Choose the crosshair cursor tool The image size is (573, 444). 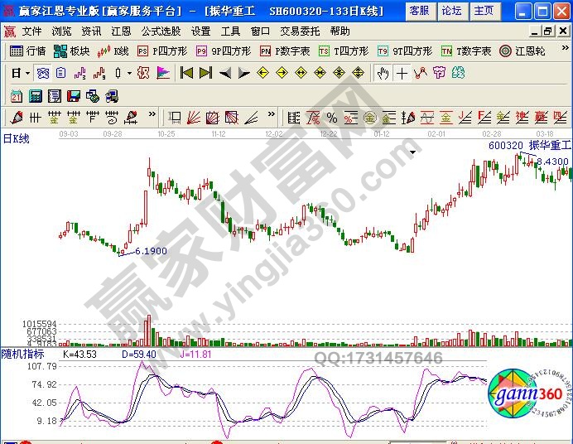pyautogui.click(x=402, y=73)
